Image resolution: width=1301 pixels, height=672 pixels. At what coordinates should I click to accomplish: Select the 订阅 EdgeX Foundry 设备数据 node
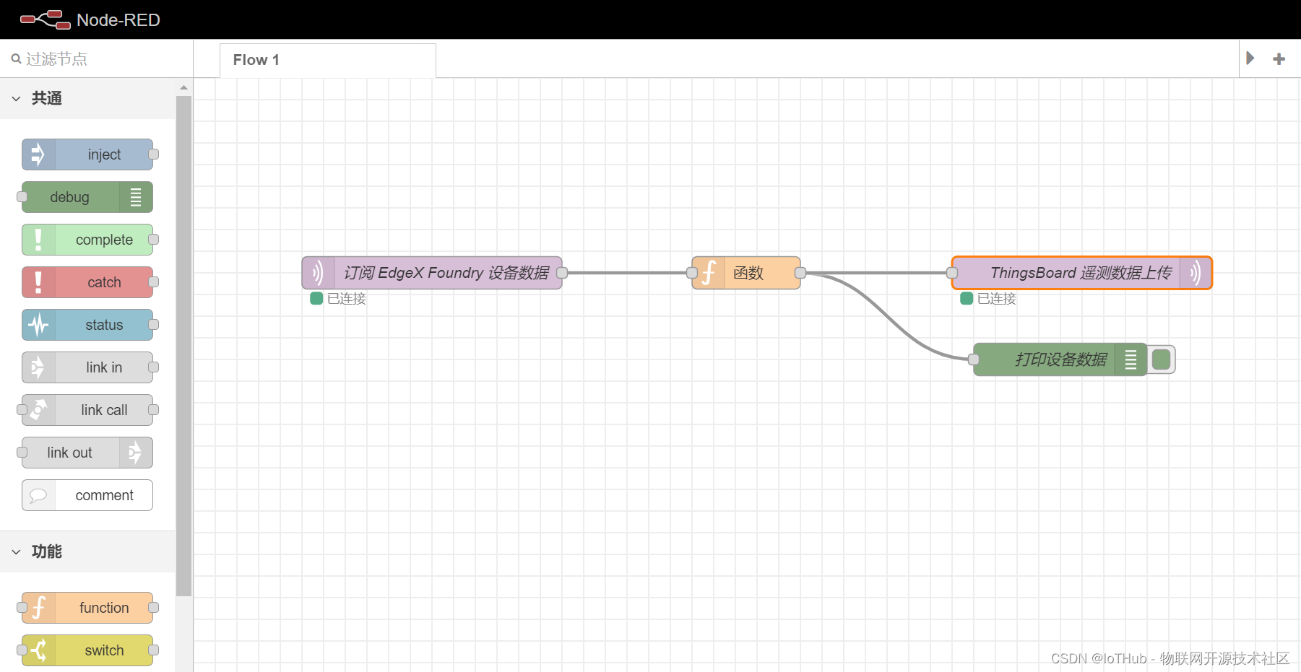[432, 273]
